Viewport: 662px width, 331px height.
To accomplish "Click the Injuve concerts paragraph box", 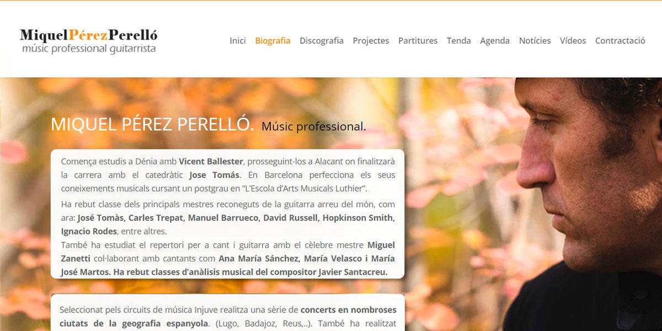I will point(227,312).
